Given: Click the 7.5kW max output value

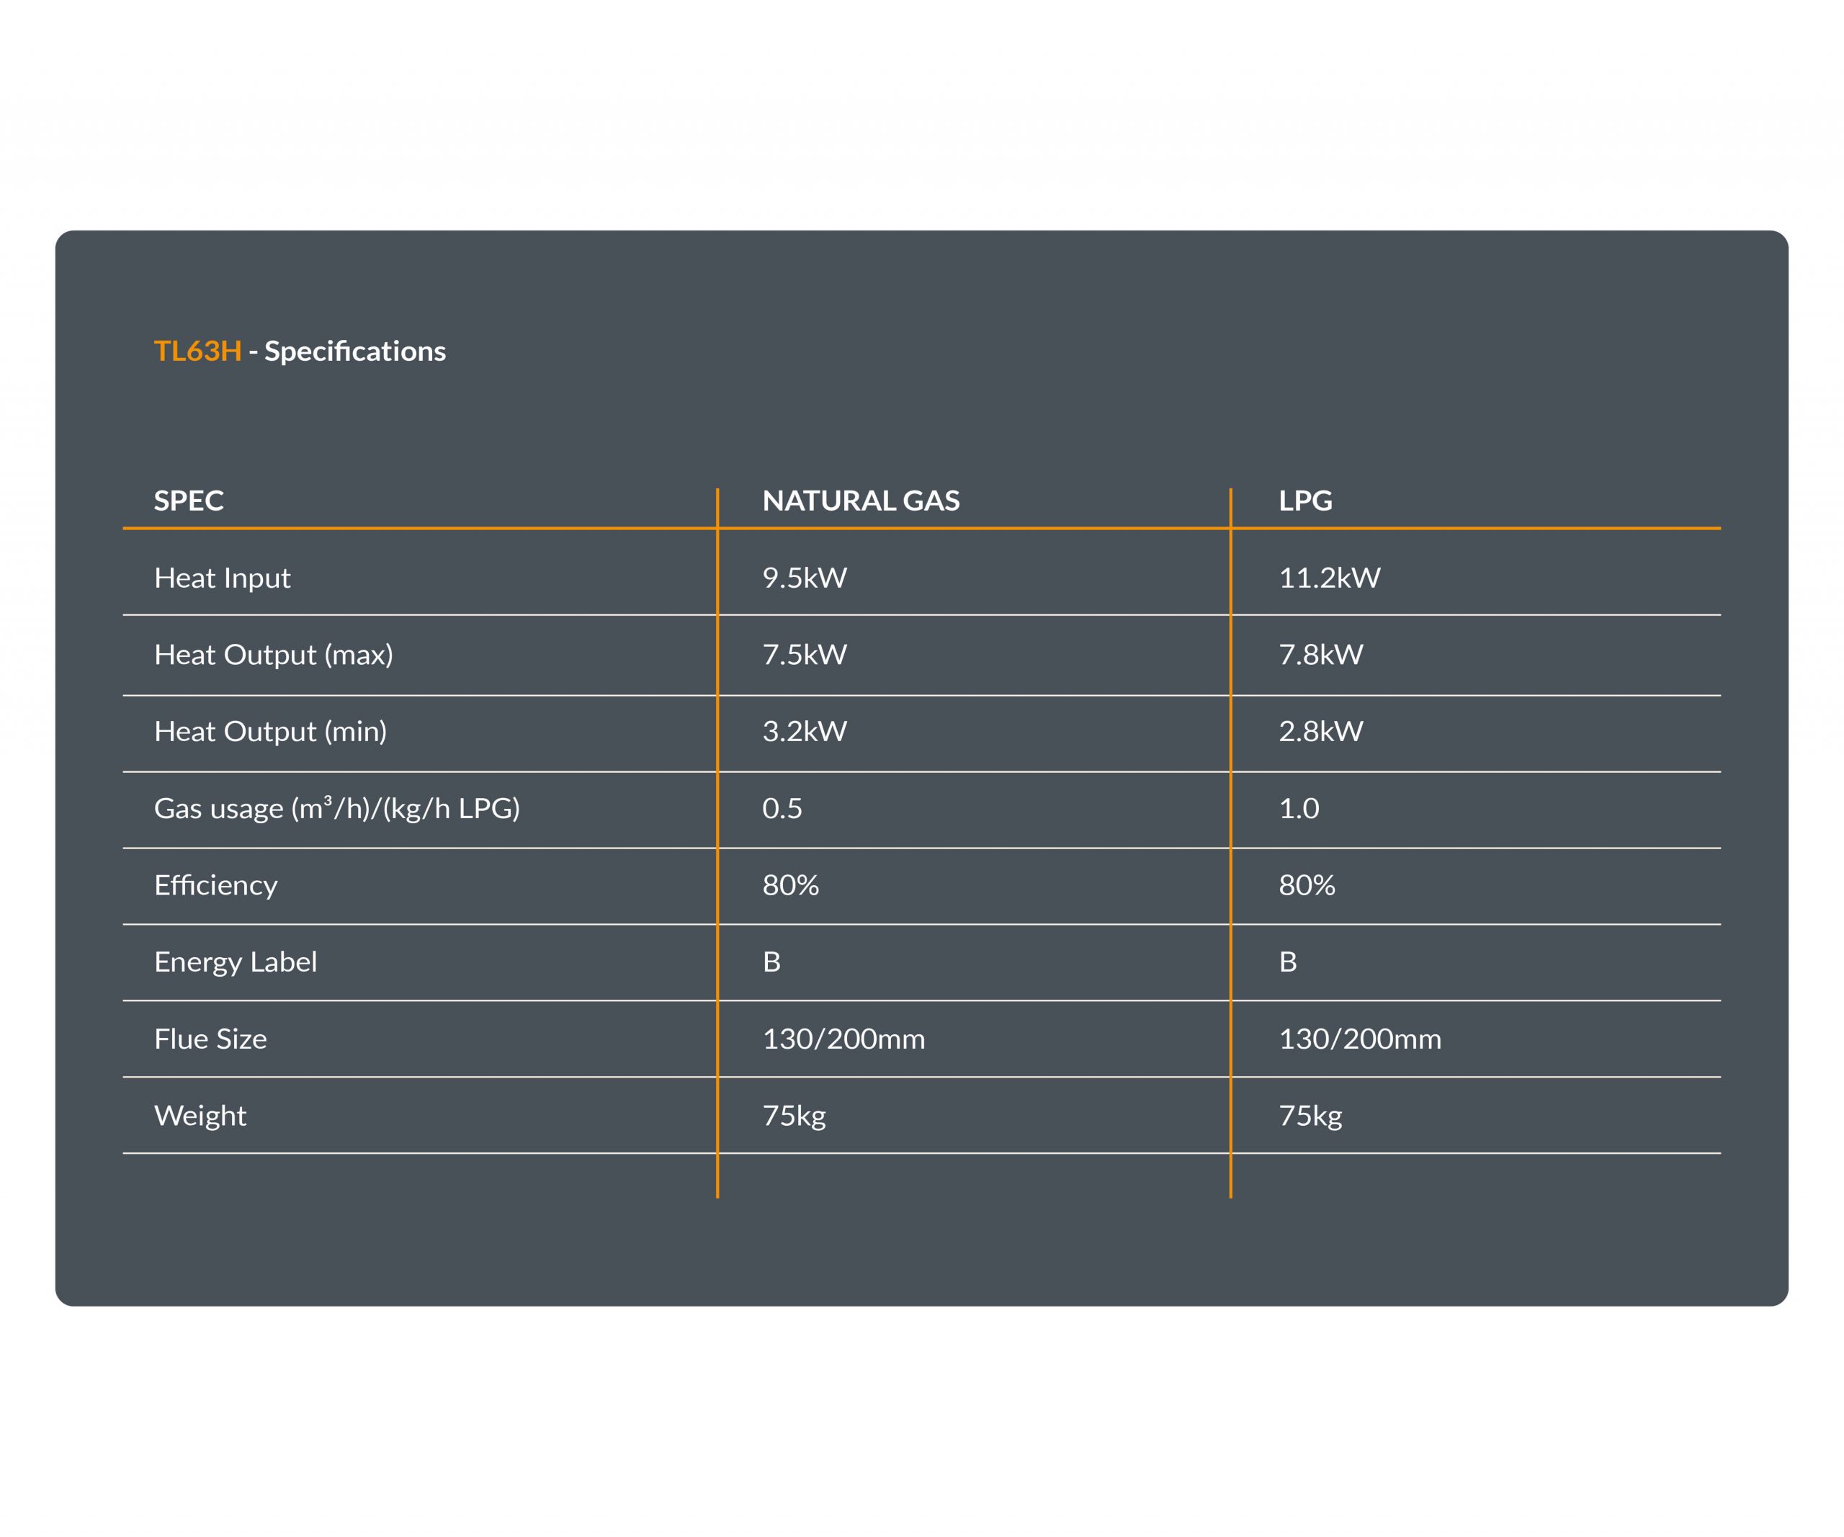Looking at the screenshot, I should pyautogui.click(x=805, y=654).
